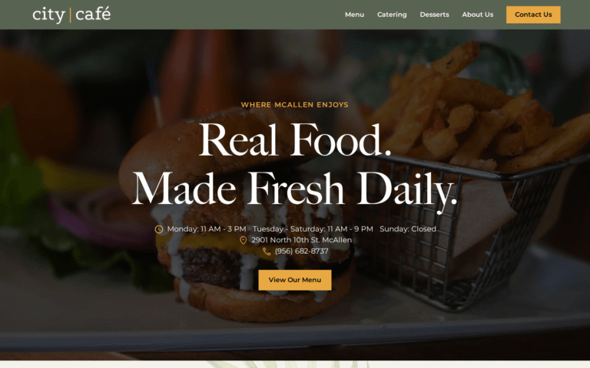Click the View Our Menu button

(295, 280)
